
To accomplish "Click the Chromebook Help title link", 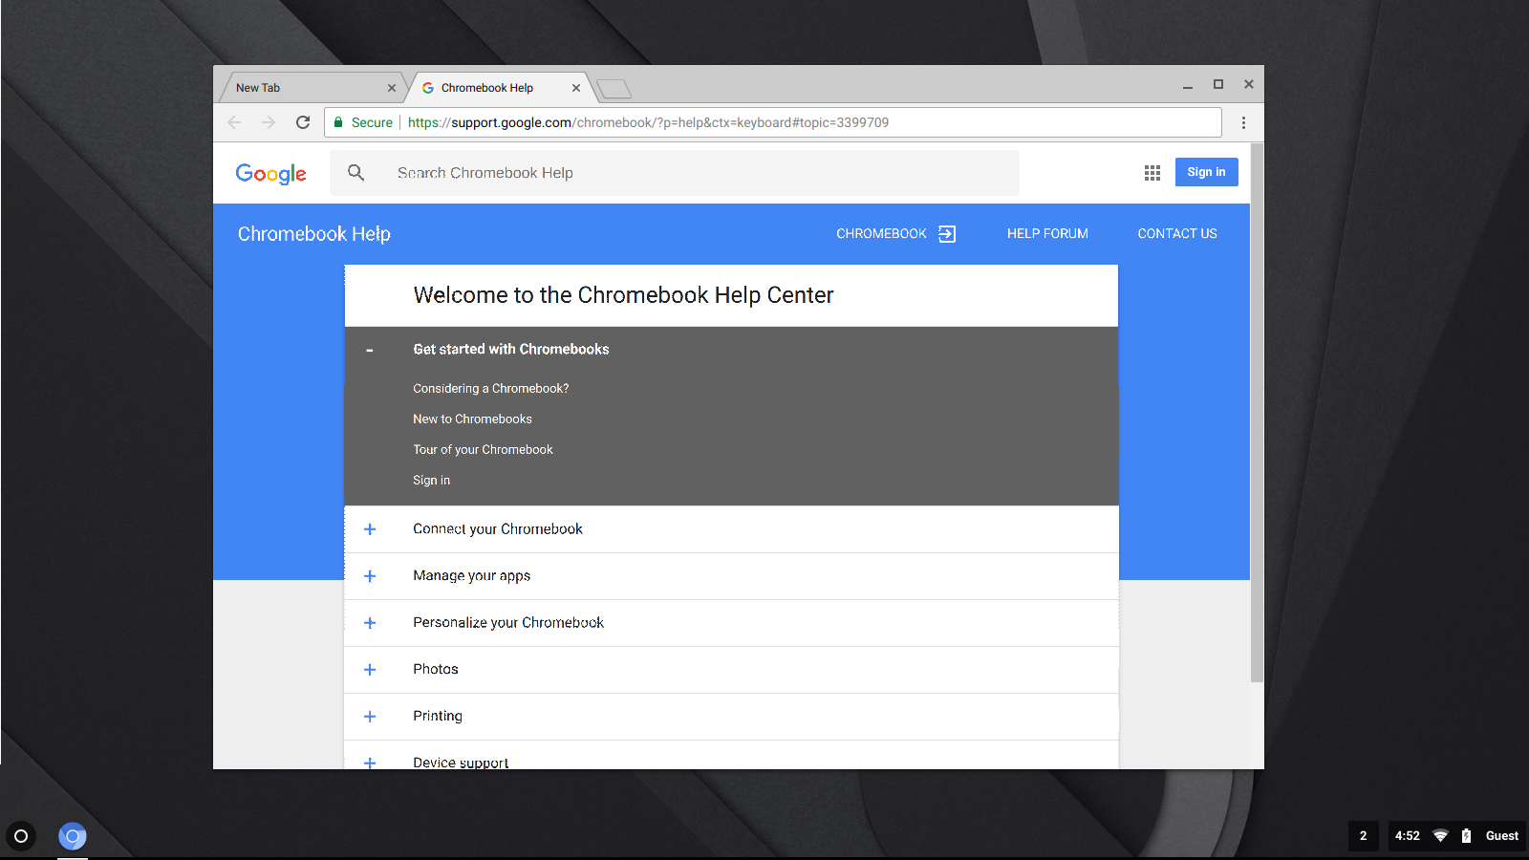I will (x=314, y=234).
